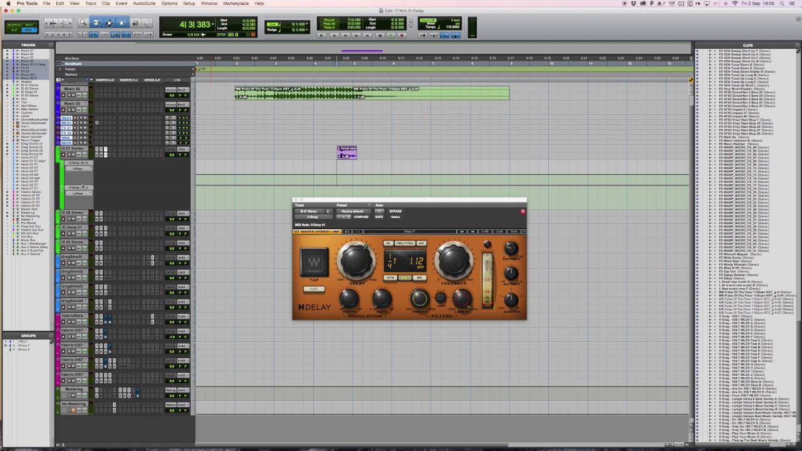The image size is (802, 451).
Task: Choose the Selector tool
Action: (109, 23)
